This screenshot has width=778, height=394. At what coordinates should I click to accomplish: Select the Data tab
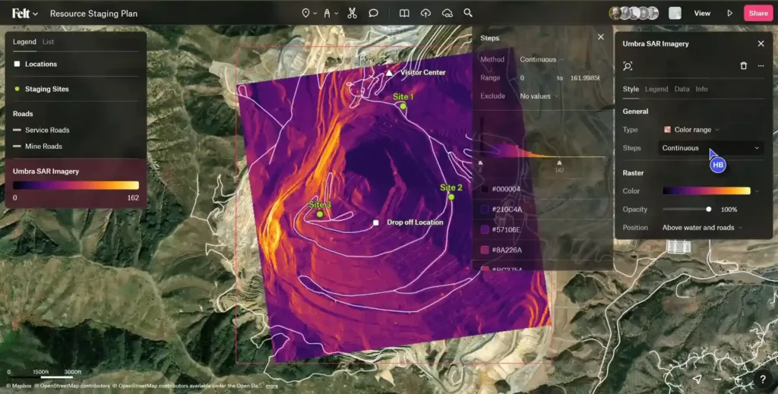coord(682,90)
